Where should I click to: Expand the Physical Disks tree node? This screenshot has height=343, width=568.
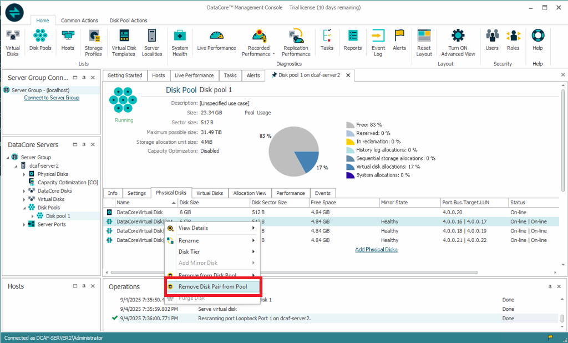[24, 174]
